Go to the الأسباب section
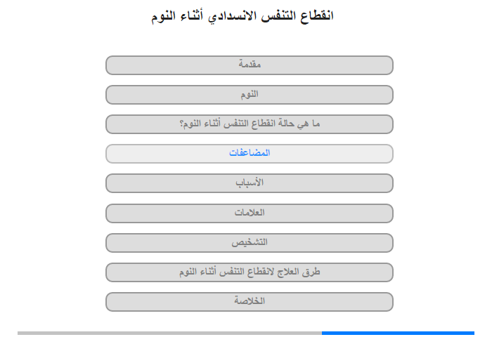 coord(250,183)
